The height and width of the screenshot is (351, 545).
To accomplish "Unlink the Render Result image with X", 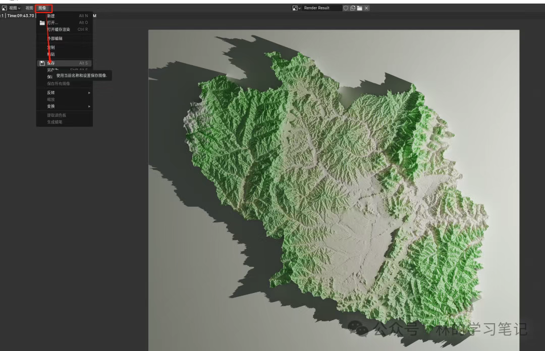I will pos(366,8).
